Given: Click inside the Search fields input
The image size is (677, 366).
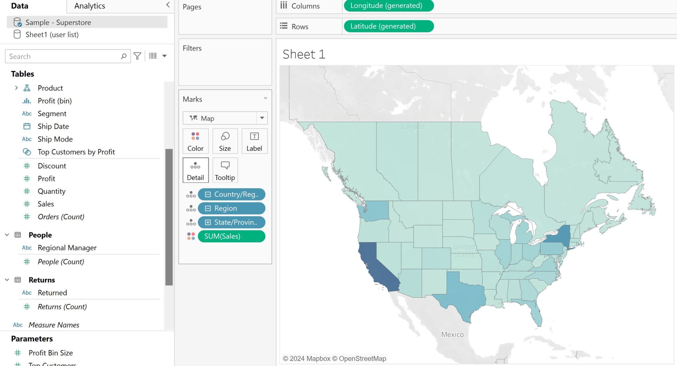Looking at the screenshot, I should click(63, 56).
